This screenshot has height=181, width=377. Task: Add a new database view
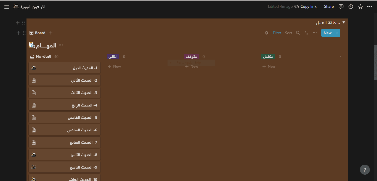(x=51, y=33)
